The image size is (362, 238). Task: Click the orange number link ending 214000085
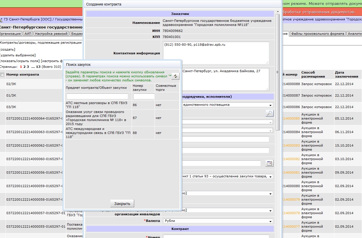point(291,118)
